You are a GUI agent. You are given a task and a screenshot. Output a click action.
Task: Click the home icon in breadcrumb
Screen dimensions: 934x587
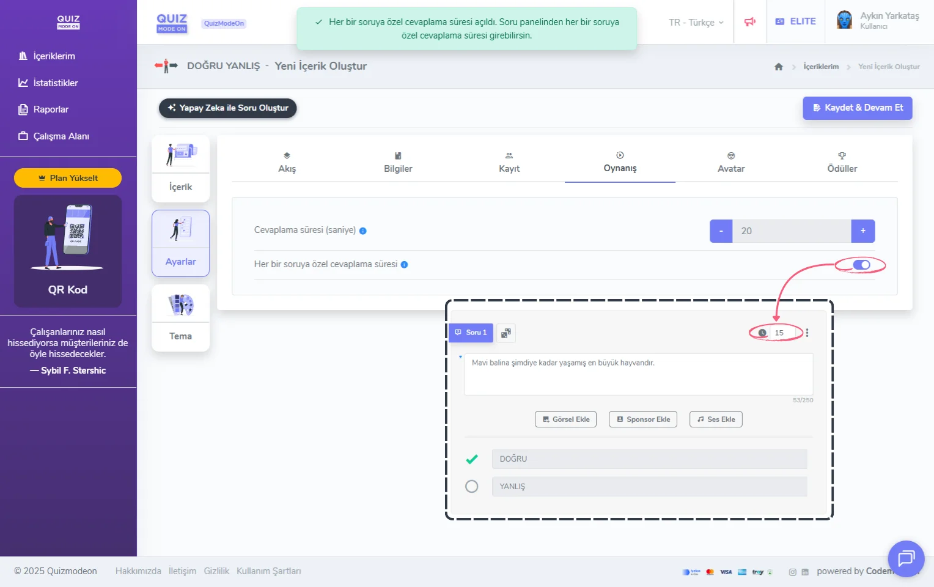click(x=778, y=67)
